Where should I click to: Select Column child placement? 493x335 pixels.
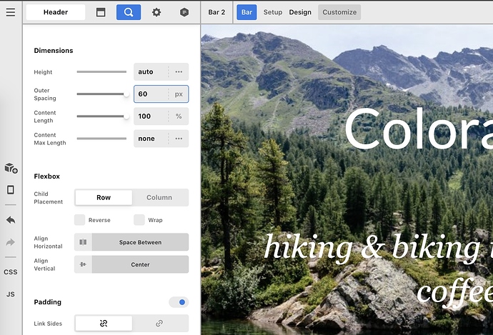pos(159,198)
